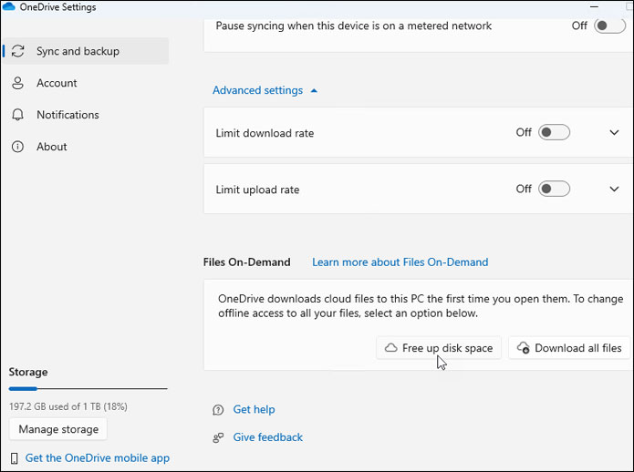The image size is (634, 472).
Task: Click Learn more about Files On-Demand link
Action: tap(400, 262)
